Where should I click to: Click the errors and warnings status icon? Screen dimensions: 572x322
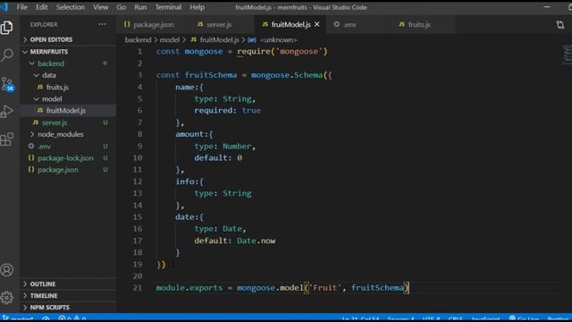(x=71, y=318)
